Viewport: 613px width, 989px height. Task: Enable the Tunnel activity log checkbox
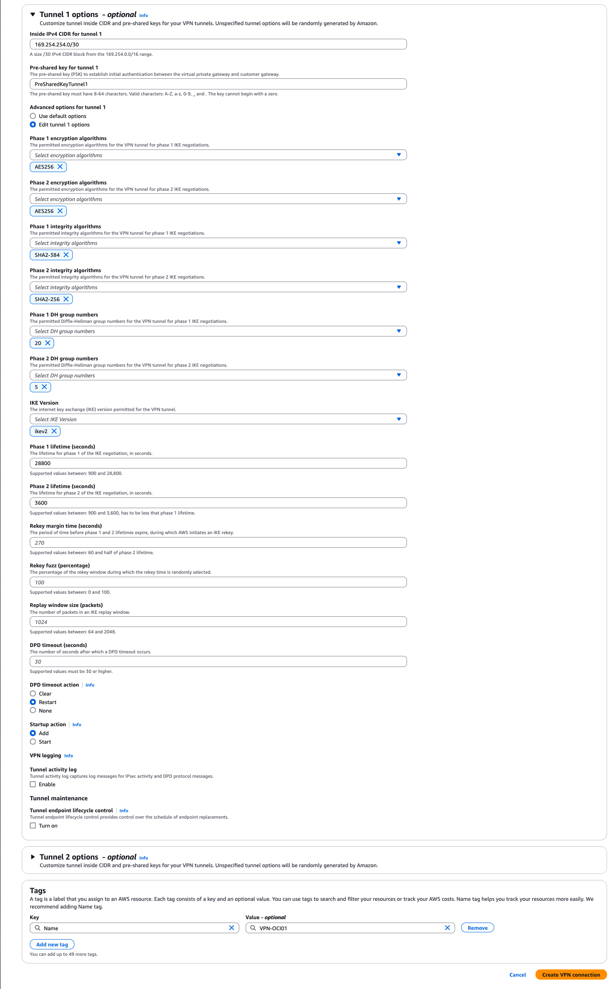point(33,784)
